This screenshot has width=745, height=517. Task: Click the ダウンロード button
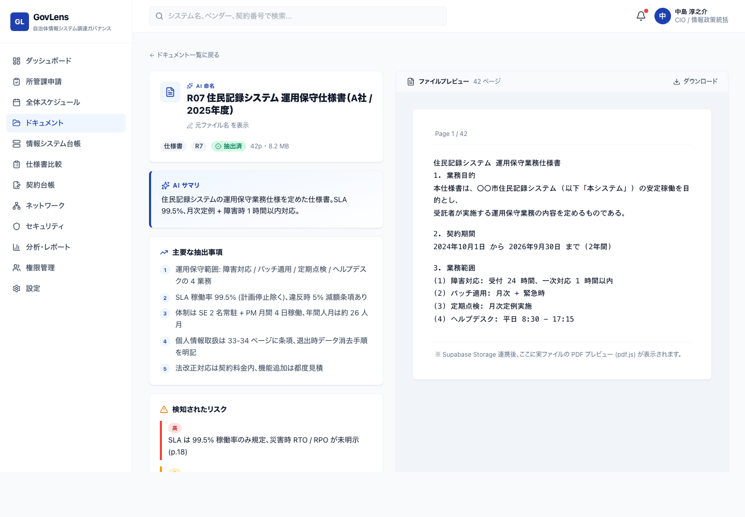point(695,81)
